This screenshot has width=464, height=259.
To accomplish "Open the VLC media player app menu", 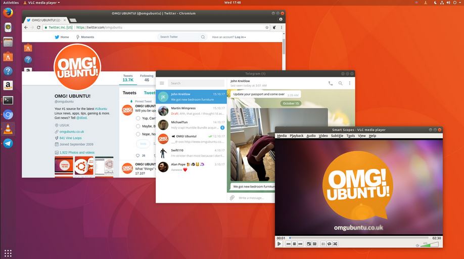I will coord(42,3).
